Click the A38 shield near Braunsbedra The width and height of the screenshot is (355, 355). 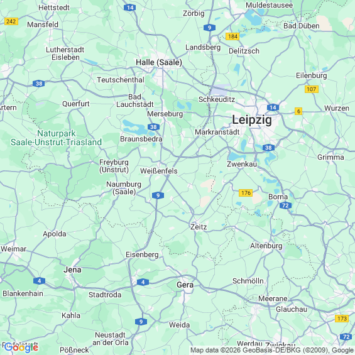[153, 127]
